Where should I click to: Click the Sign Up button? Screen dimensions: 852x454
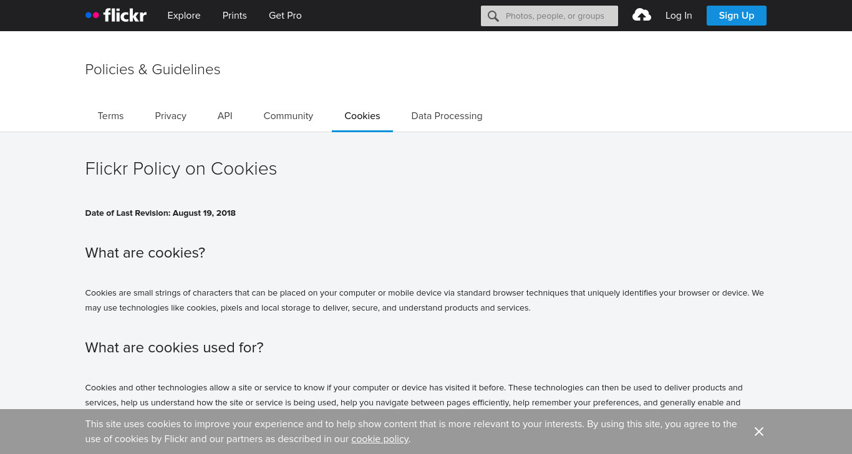pyautogui.click(x=737, y=16)
